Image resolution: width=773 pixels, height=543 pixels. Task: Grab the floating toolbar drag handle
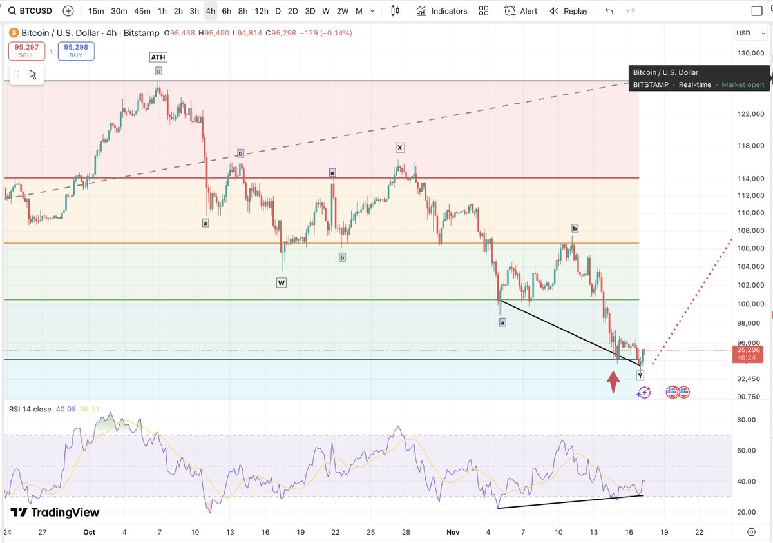[x=17, y=74]
